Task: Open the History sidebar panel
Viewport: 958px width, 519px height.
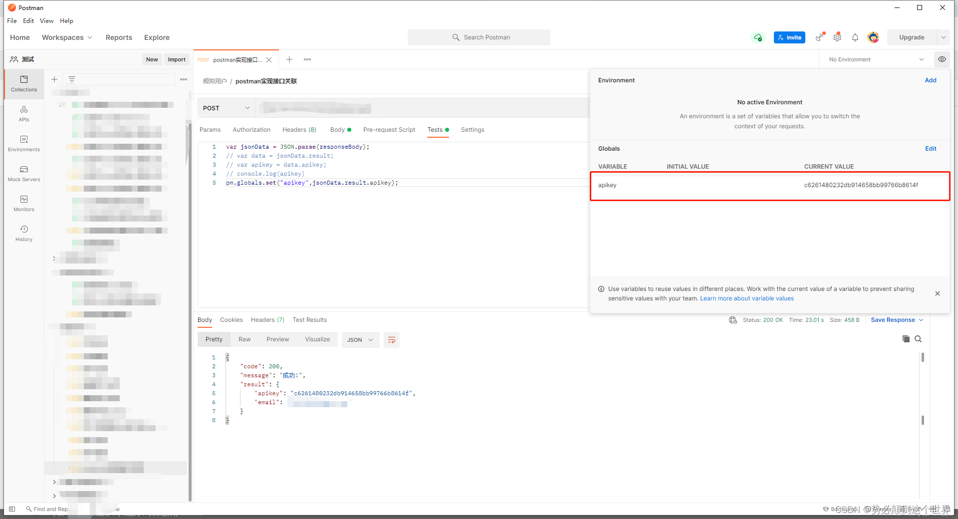Action: click(24, 234)
